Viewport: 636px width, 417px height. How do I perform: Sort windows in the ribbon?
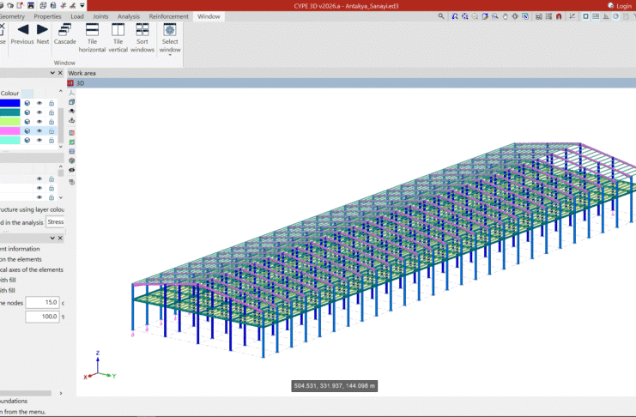142,38
